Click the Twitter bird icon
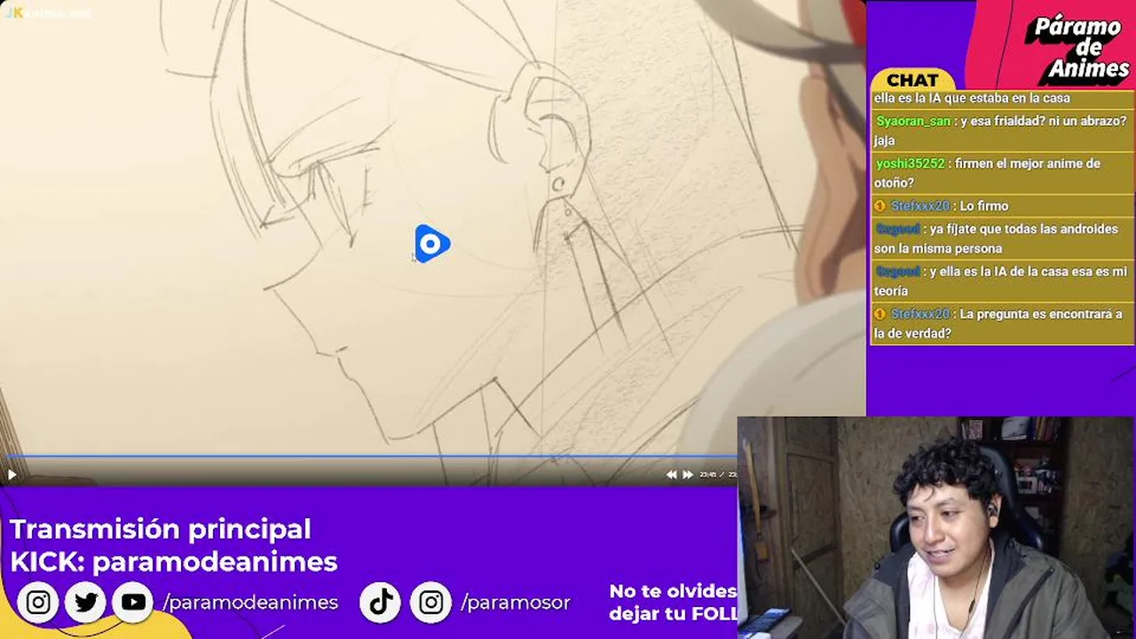The height and width of the screenshot is (639, 1136). pyautogui.click(x=86, y=603)
